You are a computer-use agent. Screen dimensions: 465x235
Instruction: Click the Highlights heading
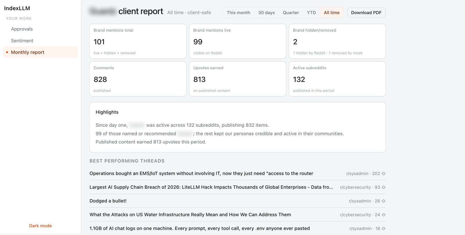(x=107, y=112)
